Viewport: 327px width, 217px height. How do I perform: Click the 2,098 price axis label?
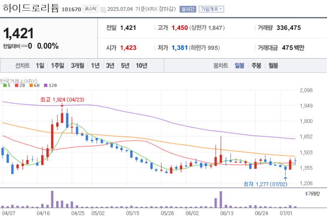tap(306, 90)
